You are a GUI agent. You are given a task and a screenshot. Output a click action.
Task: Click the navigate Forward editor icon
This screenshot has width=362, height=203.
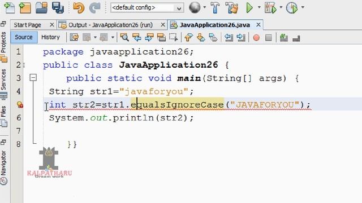pos(104,37)
